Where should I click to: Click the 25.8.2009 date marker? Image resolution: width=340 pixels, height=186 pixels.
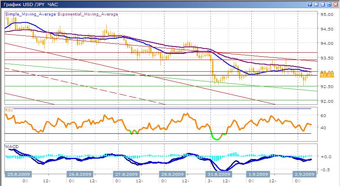click(16, 174)
